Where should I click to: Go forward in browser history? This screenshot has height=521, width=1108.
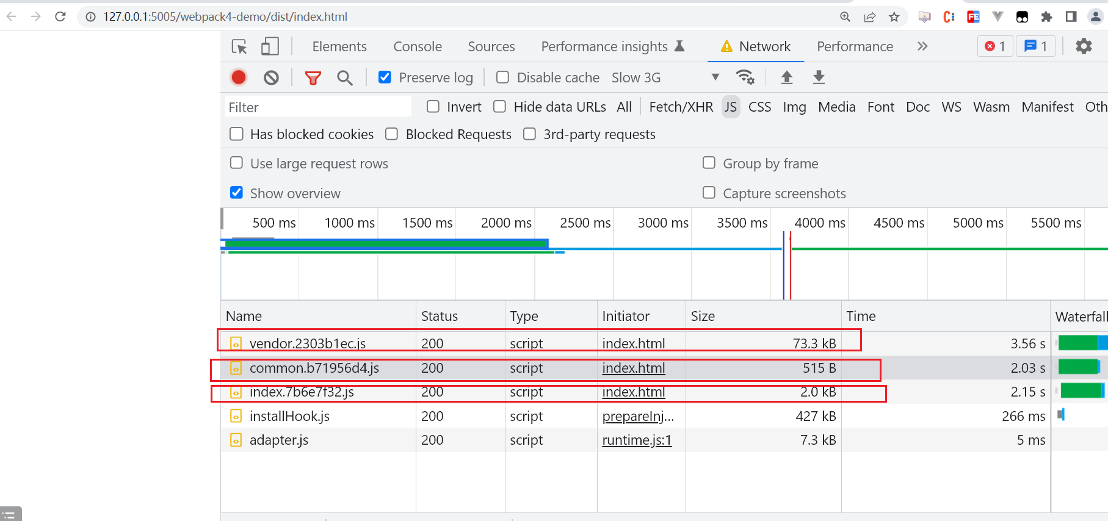pos(35,16)
